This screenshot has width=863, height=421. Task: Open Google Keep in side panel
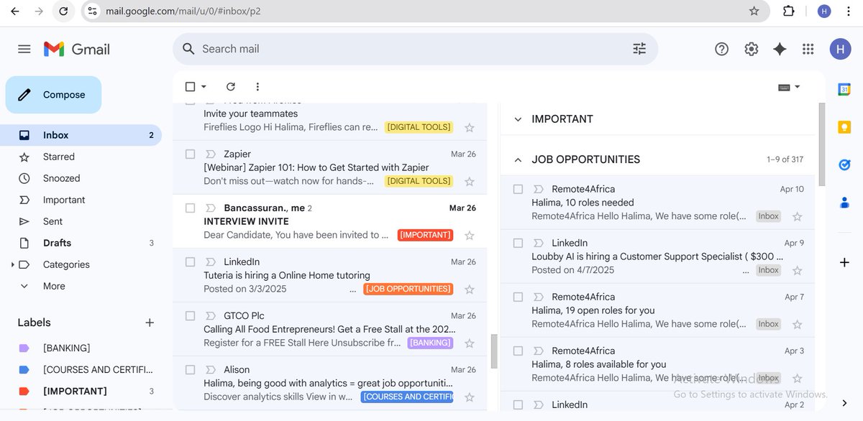click(x=844, y=126)
